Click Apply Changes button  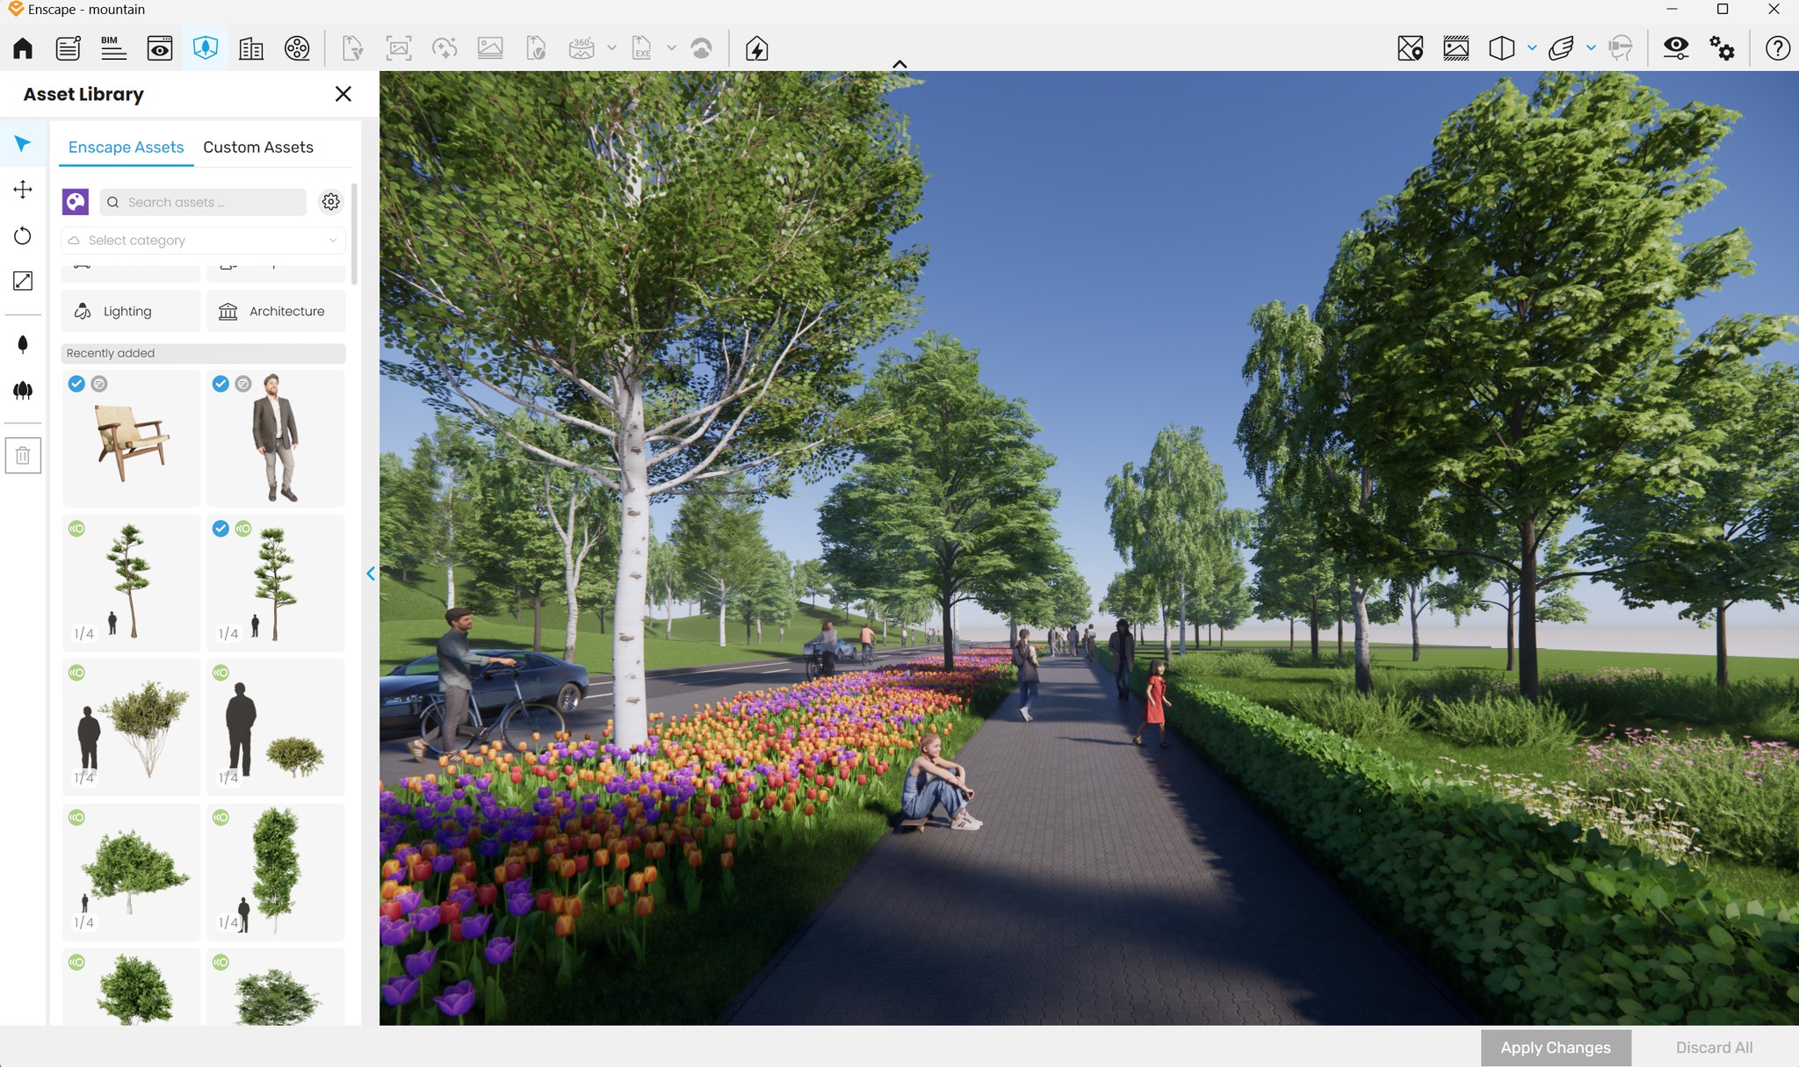click(x=1556, y=1048)
